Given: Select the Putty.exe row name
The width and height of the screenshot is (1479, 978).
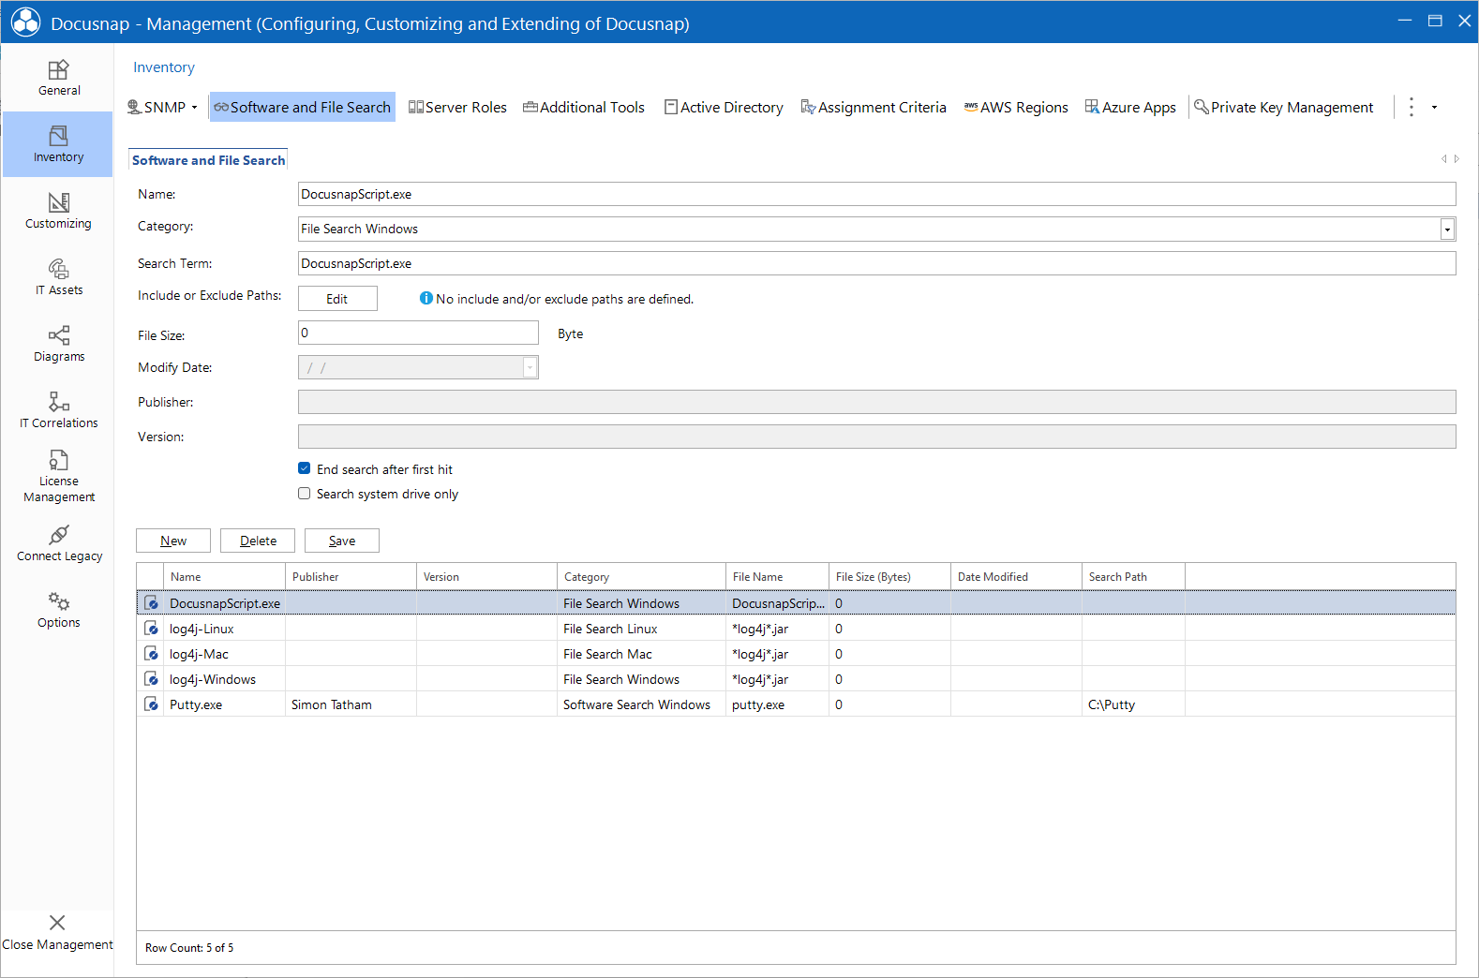Looking at the screenshot, I should [x=196, y=704].
